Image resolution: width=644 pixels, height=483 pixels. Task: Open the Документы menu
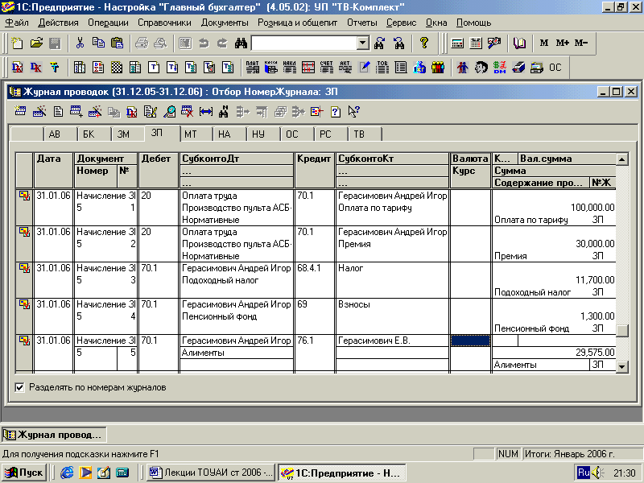[x=225, y=23]
